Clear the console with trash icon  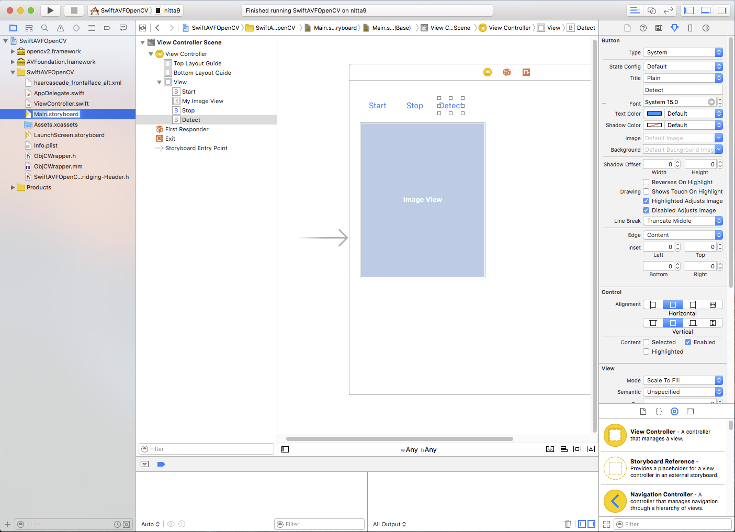568,524
